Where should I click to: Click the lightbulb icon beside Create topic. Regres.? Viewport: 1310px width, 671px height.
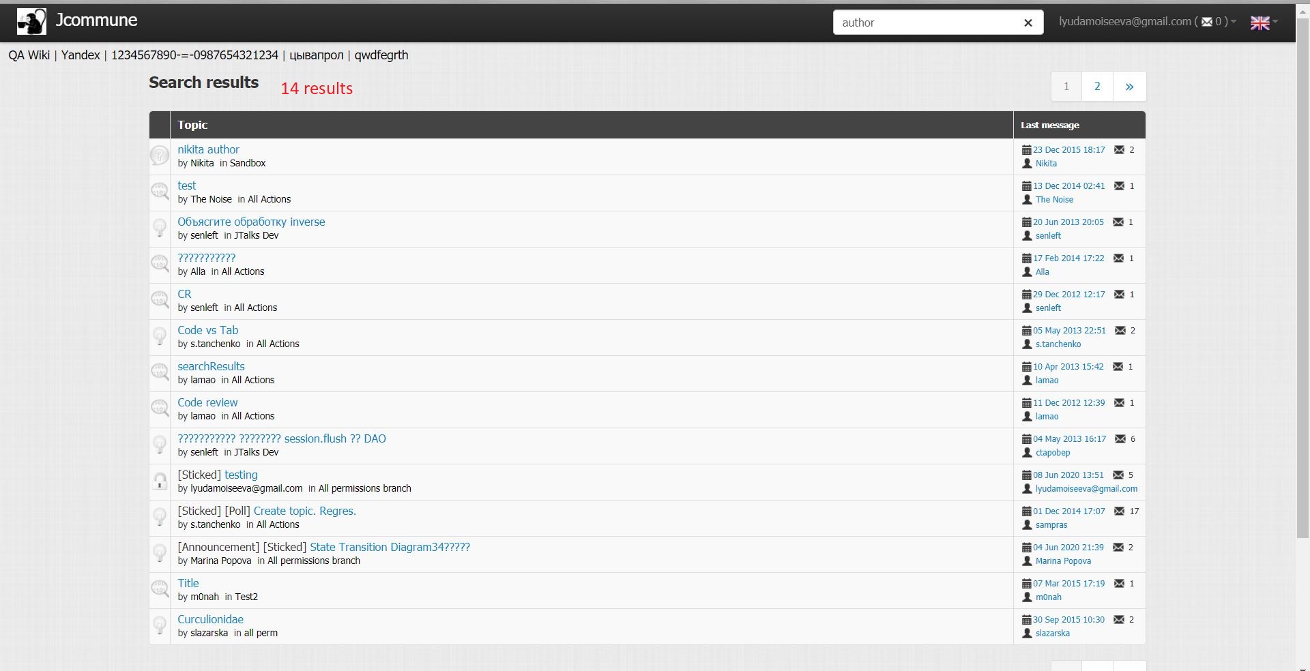click(160, 517)
